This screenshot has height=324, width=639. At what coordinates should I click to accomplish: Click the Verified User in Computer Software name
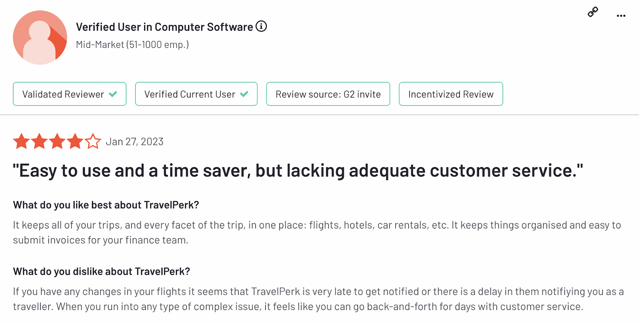pos(164,27)
